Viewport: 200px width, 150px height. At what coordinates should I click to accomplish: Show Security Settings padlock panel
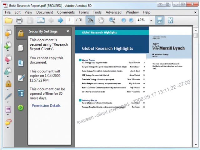[21, 33]
